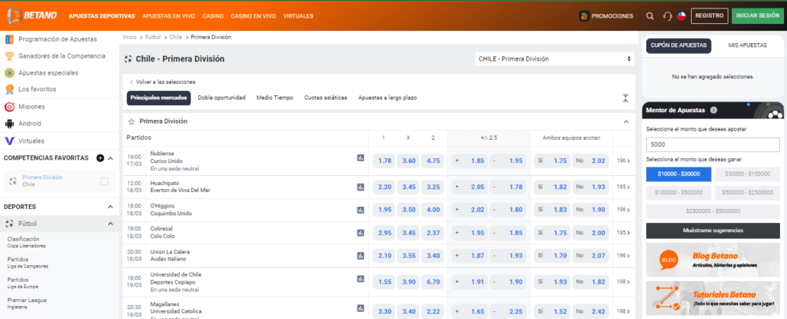Click the Apuestas especiales icon
787x319 pixels.
(9, 73)
